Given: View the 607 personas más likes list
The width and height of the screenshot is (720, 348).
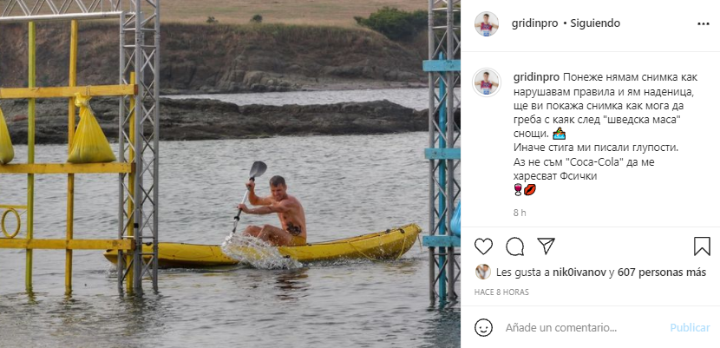Looking at the screenshot, I should coord(662,272).
